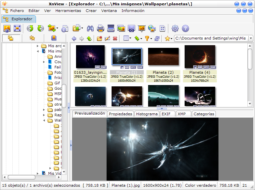Go up one folder level

point(89,39)
